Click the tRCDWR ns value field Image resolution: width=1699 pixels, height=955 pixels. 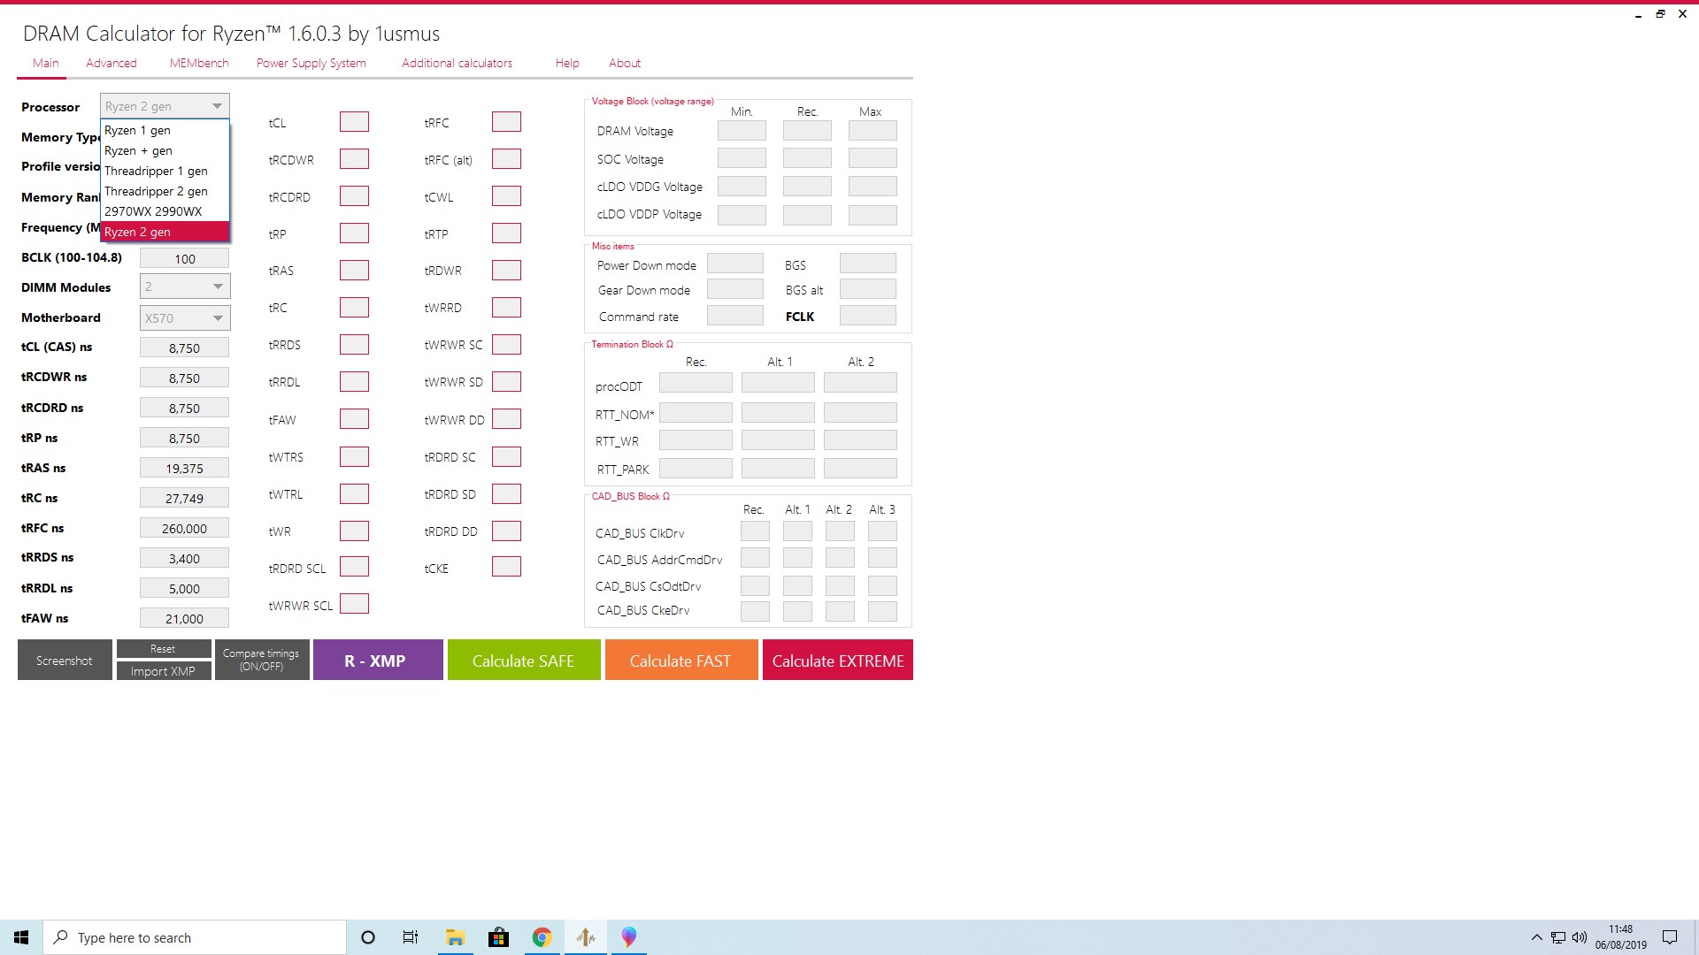(x=184, y=378)
